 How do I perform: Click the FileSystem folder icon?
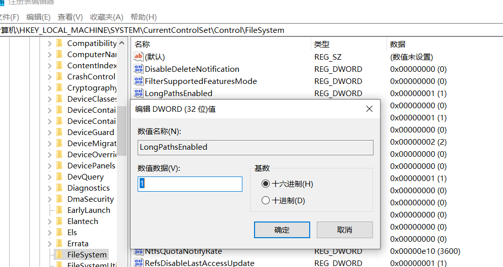[59, 254]
